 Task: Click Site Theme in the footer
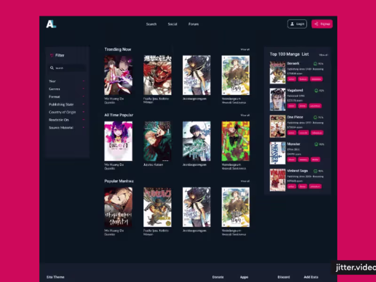point(55,277)
